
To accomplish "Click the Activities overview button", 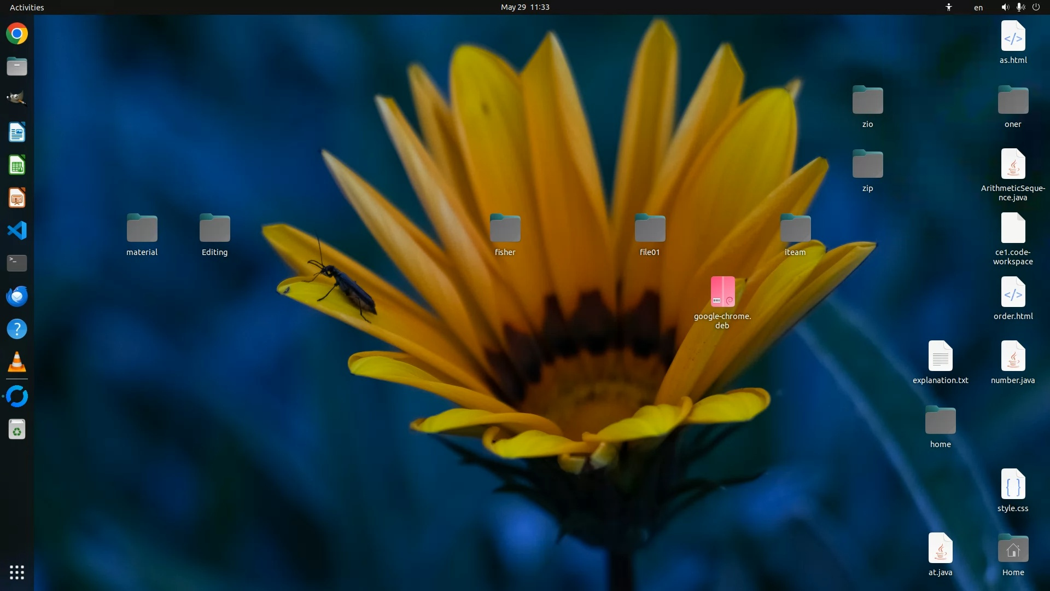I will point(27,7).
